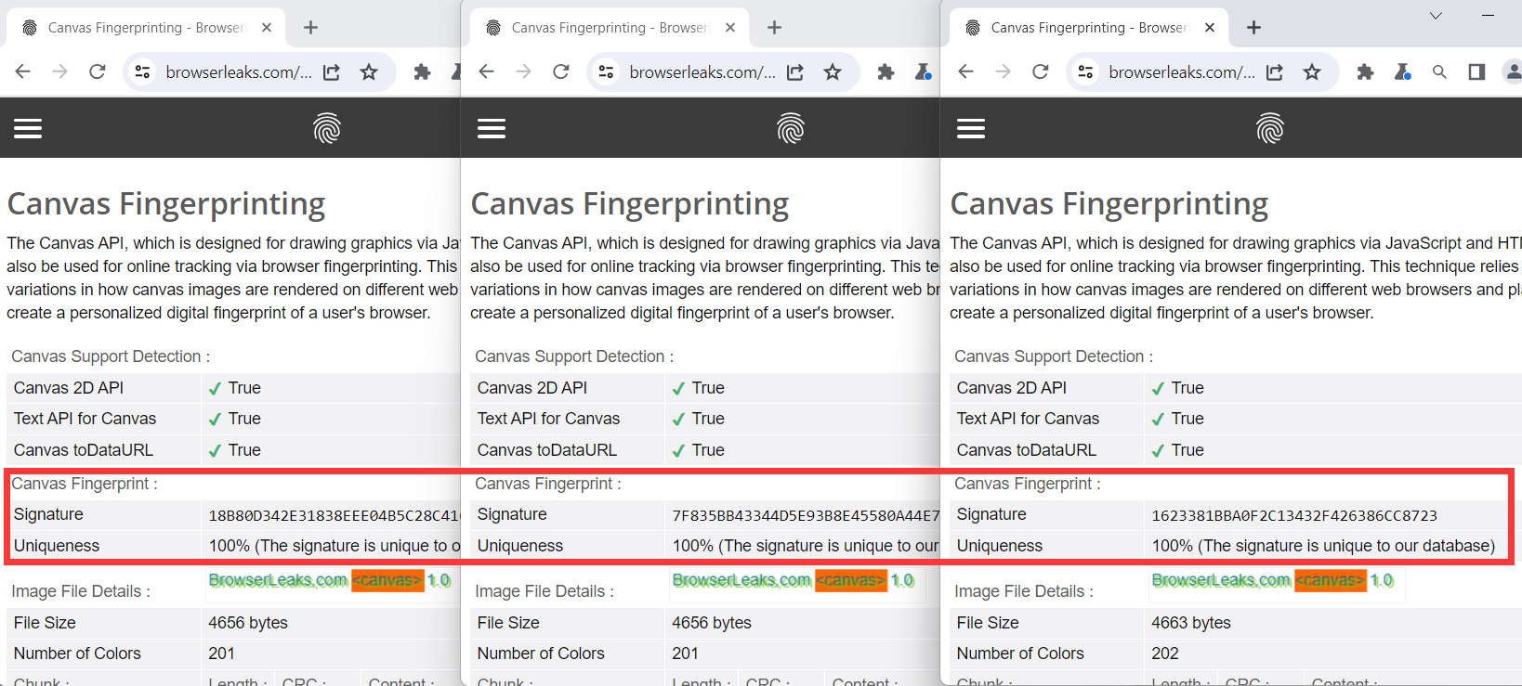Click the fingerprint logo in the left window

pos(327,128)
